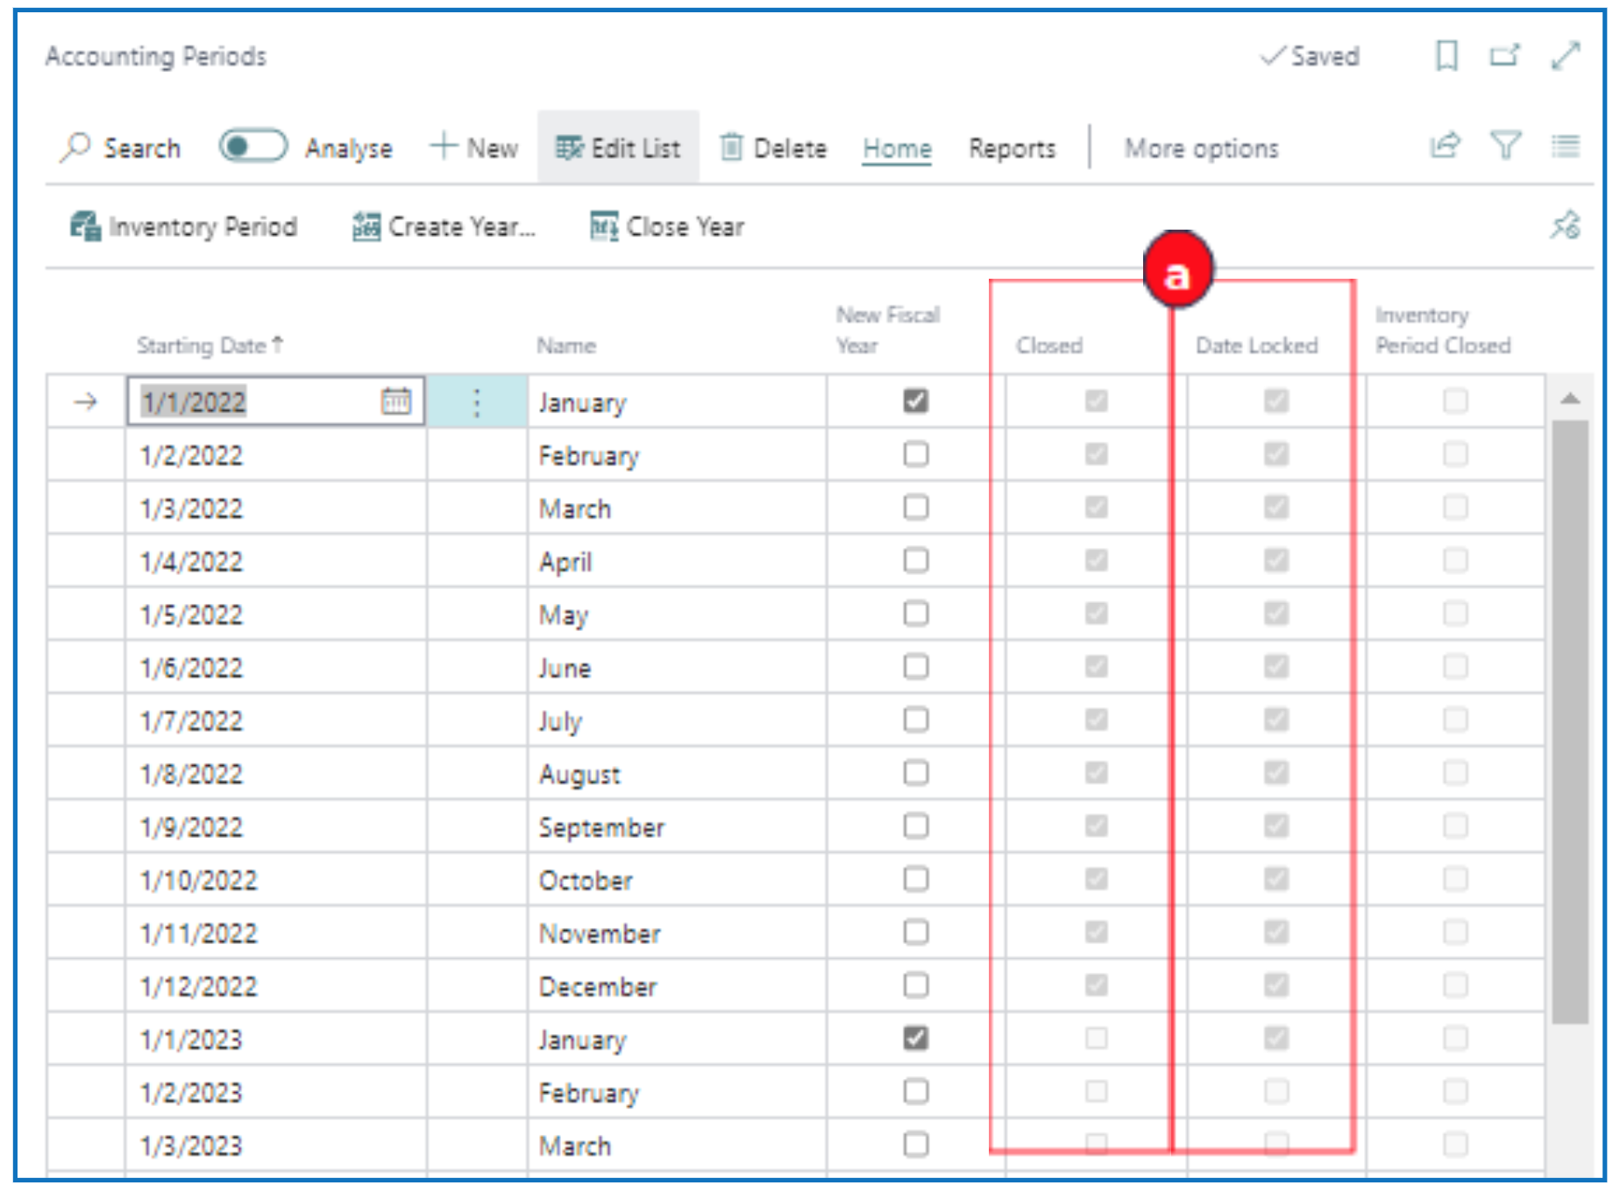The height and width of the screenshot is (1192, 1620).
Task: Select the Home tab
Action: point(896,148)
